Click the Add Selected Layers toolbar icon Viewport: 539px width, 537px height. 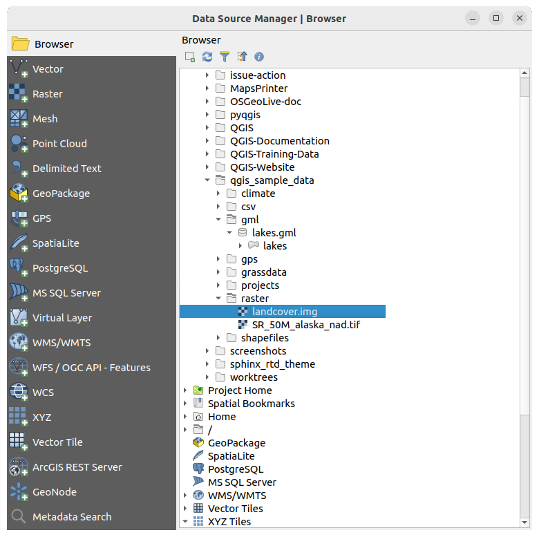[x=190, y=57]
